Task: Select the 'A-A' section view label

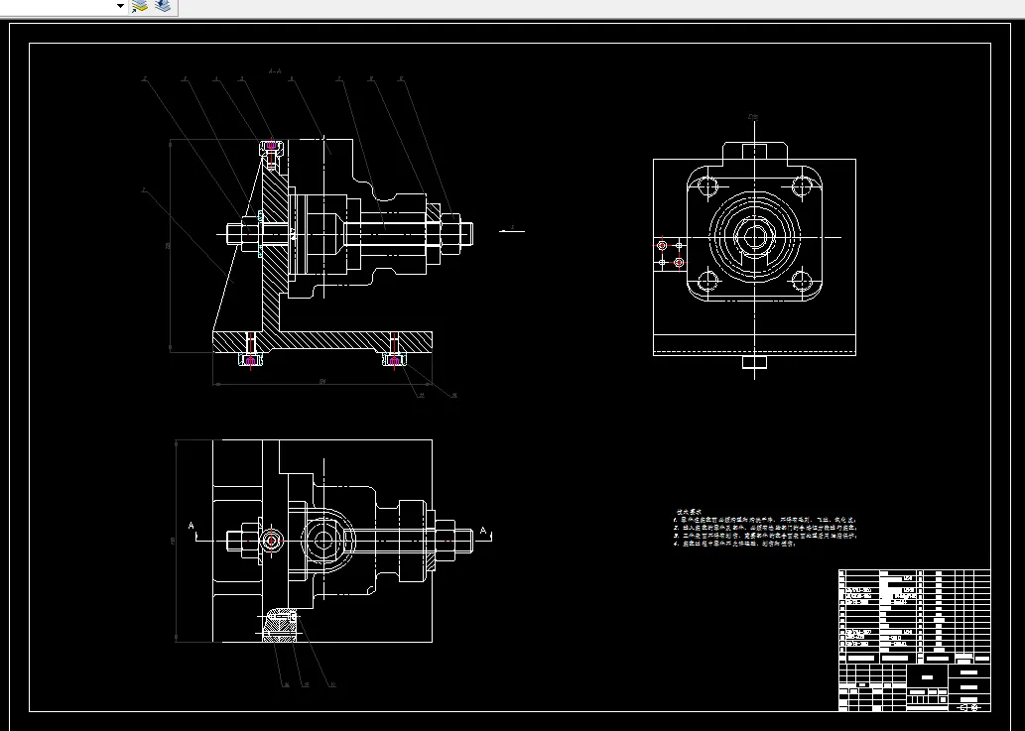Action: (x=275, y=71)
